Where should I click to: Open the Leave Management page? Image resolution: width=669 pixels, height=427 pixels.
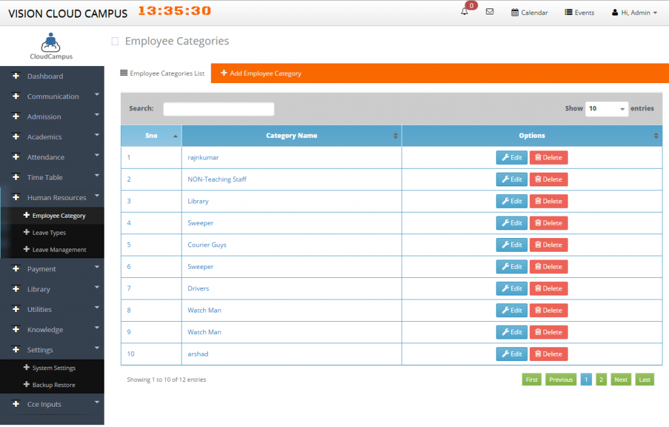(59, 249)
